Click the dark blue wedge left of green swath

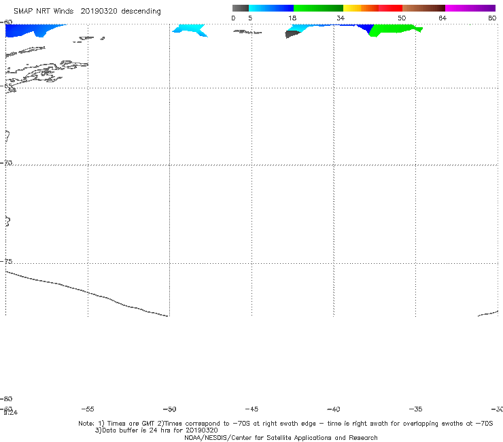(366, 29)
